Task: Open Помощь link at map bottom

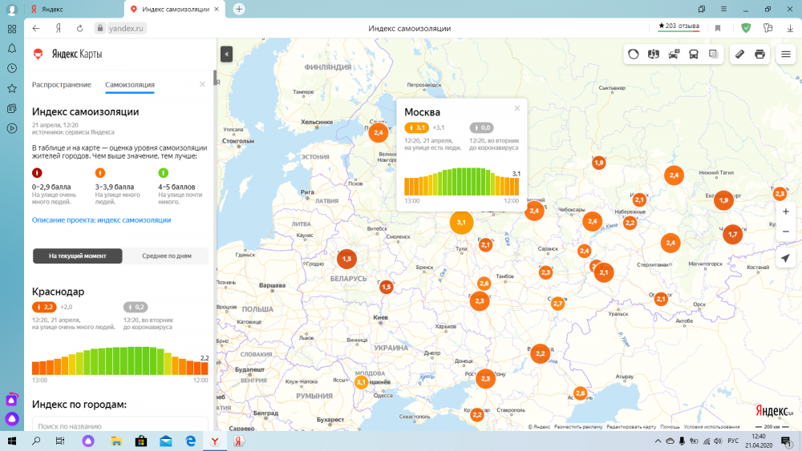Action: click(670, 426)
